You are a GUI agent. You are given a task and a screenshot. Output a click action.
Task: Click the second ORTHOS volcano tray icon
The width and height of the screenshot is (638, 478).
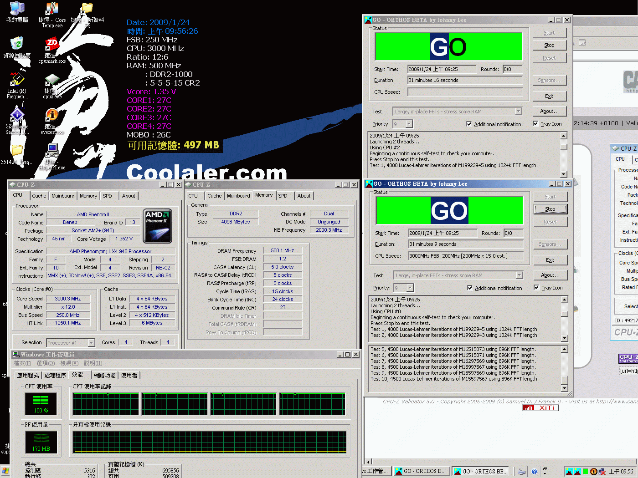coord(577,471)
